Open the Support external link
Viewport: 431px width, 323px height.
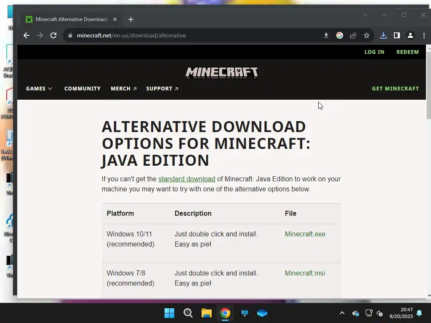(162, 89)
